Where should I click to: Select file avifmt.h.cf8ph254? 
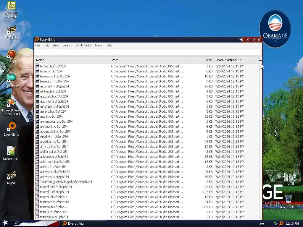tap(53, 91)
